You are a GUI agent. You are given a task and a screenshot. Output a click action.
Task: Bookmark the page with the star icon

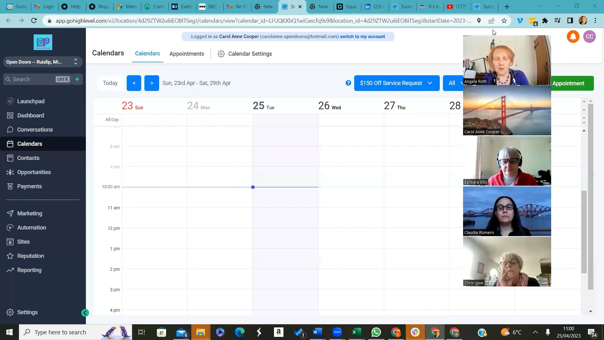pos(504,21)
